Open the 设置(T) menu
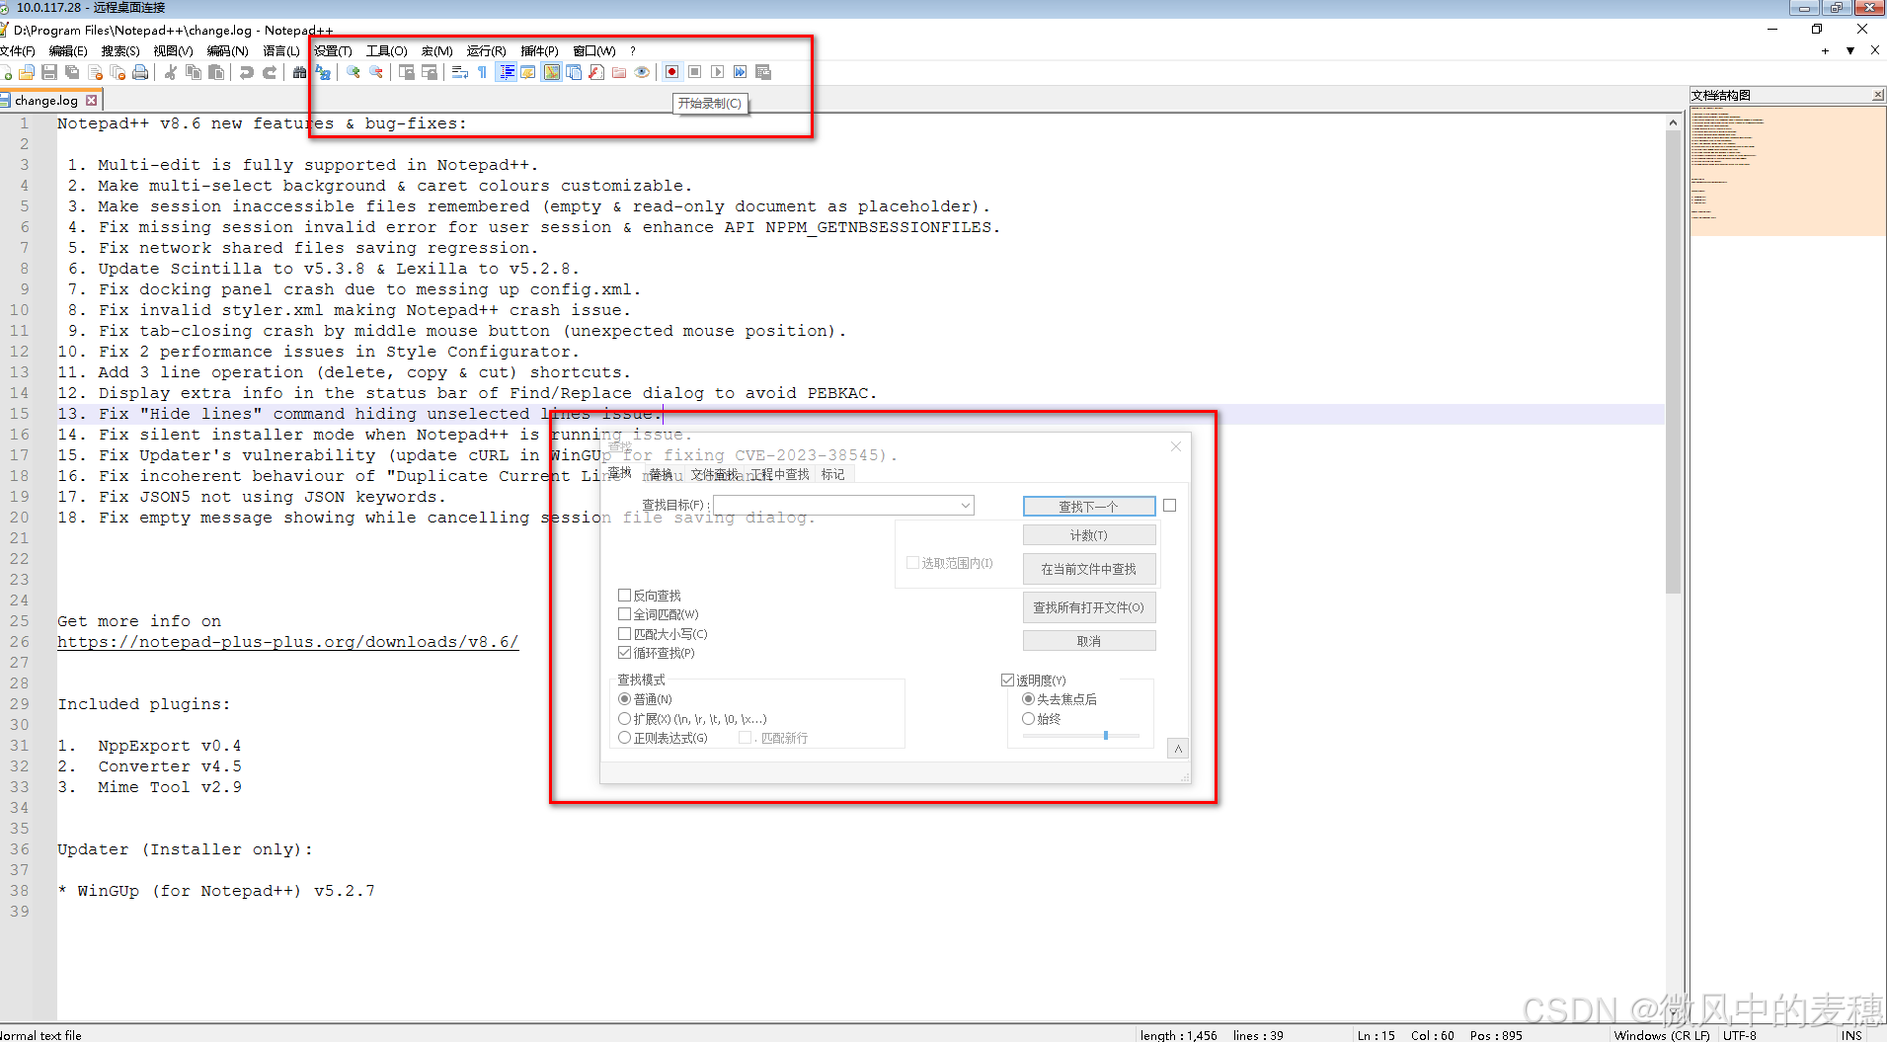This screenshot has height=1042, width=1887. 333,51
